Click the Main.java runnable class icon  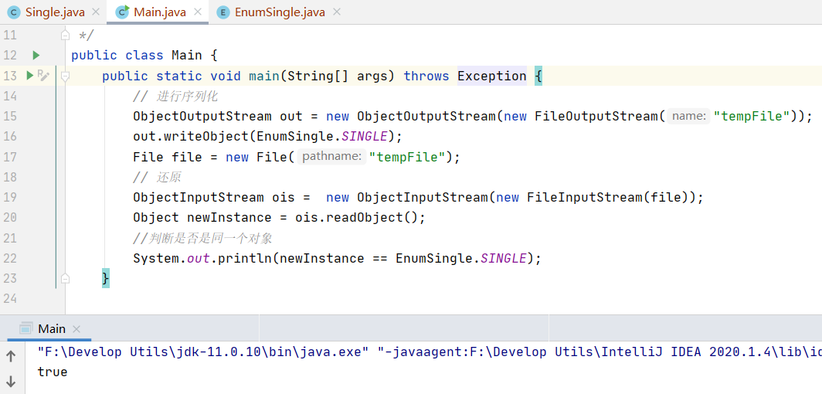tap(122, 12)
